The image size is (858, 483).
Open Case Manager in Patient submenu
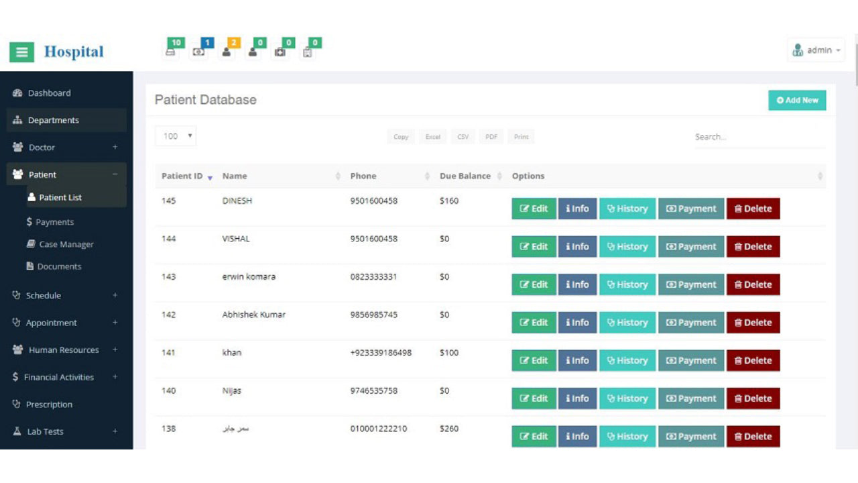[x=66, y=244]
